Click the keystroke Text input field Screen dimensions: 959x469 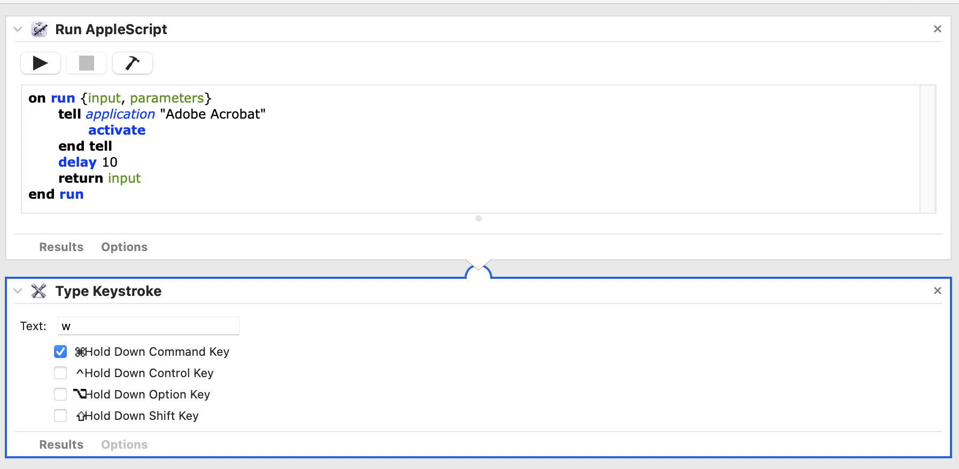(148, 326)
